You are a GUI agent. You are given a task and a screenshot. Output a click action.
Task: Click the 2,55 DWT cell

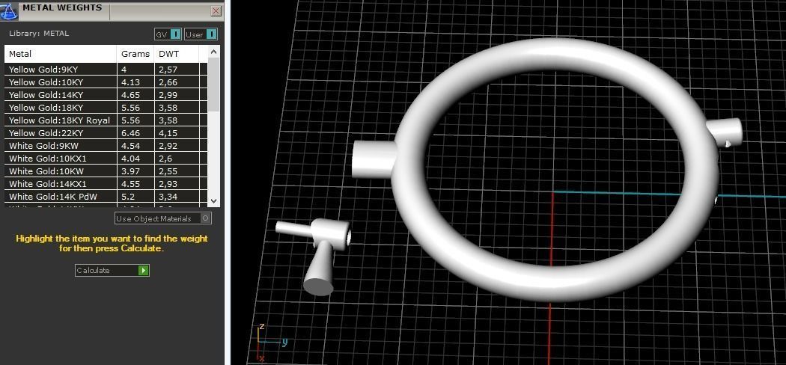pyautogui.click(x=177, y=171)
